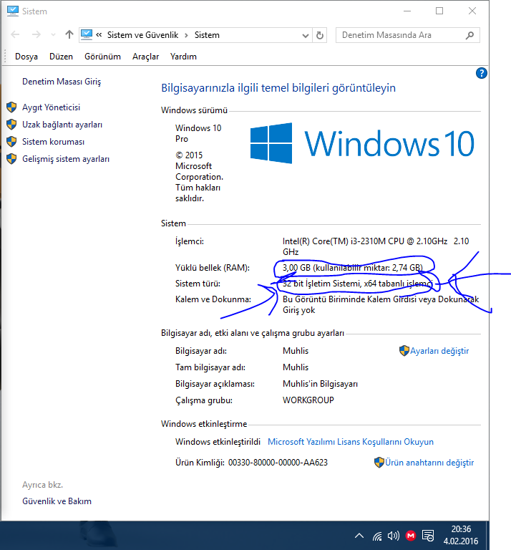
Task: Click the Sistem breadcrumb segment
Action: 207,35
